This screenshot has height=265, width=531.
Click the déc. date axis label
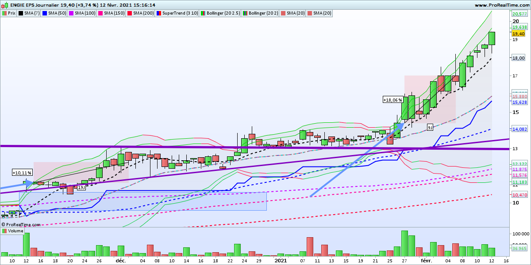(x=121, y=261)
